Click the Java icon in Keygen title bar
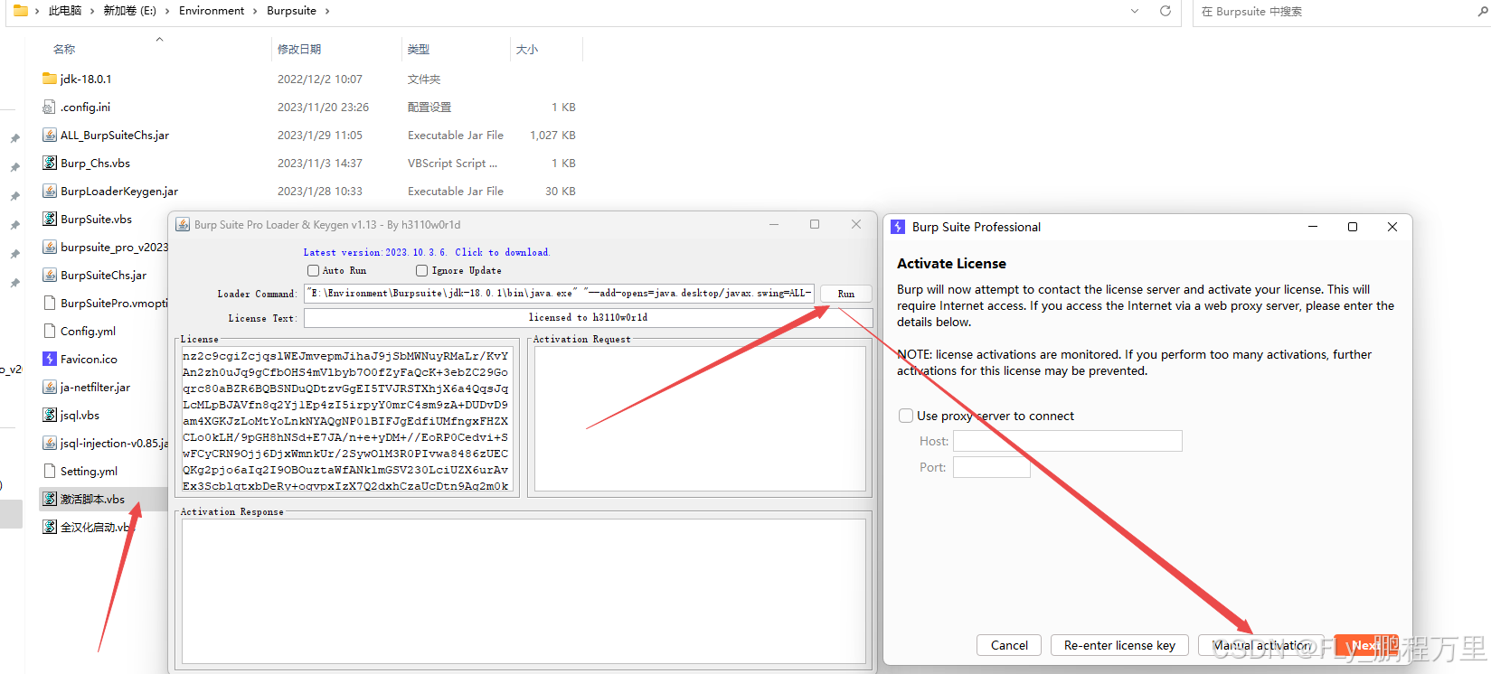The image size is (1491, 674). [182, 225]
